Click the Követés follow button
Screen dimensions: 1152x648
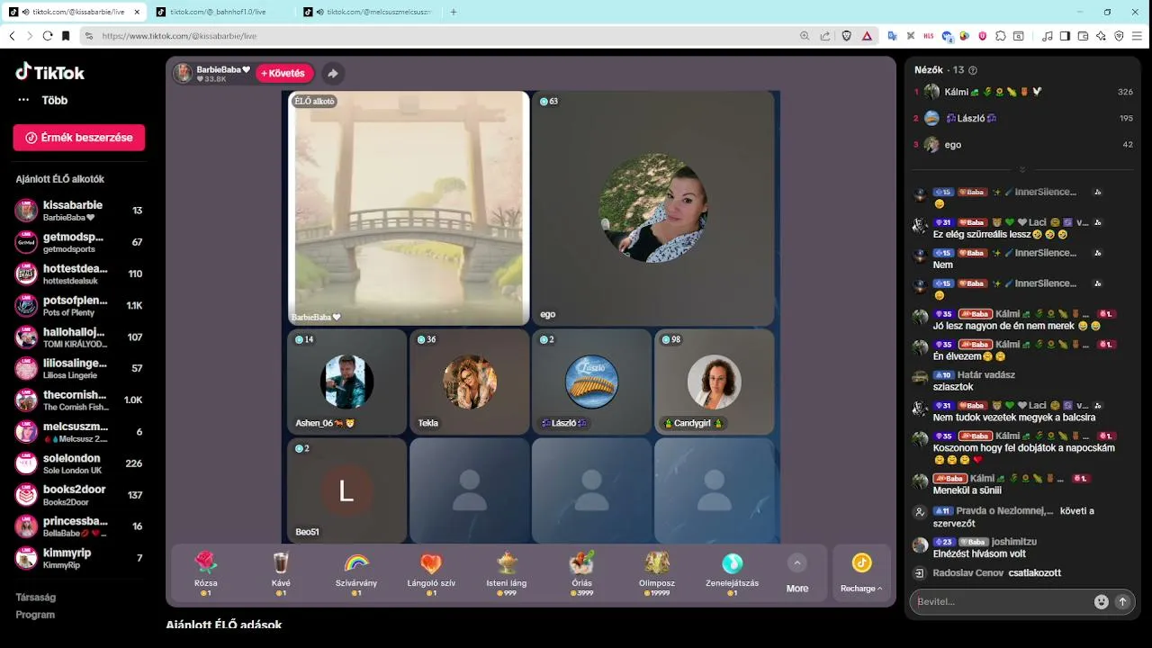pos(284,73)
